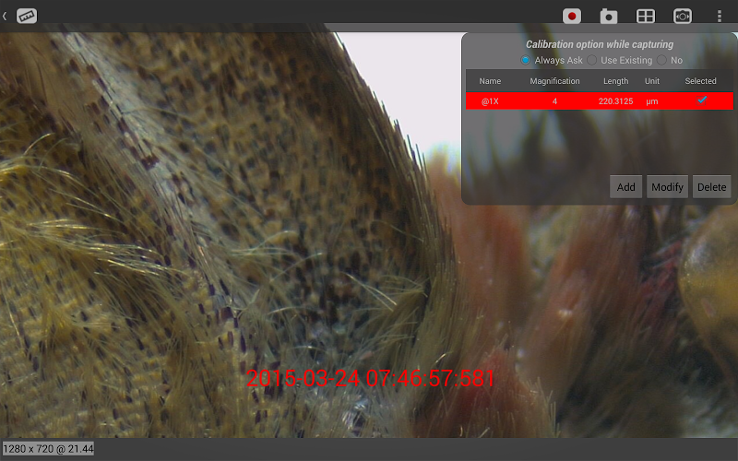The height and width of the screenshot is (461, 738).
Task: Tap the camera settings capture icon
Action: click(x=683, y=17)
